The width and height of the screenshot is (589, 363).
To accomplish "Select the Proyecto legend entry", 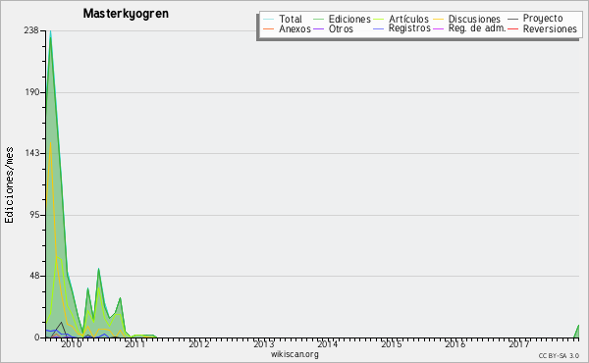I will (x=535, y=18).
